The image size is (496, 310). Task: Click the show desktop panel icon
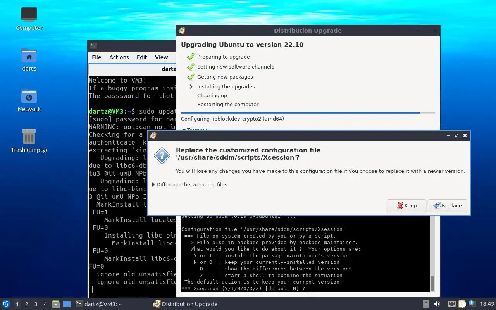(67, 304)
